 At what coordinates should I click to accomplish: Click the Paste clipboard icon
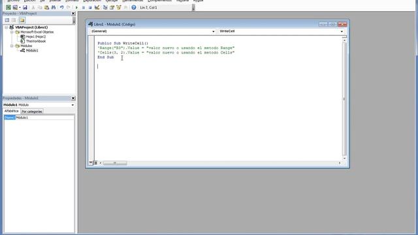[x=46, y=7]
